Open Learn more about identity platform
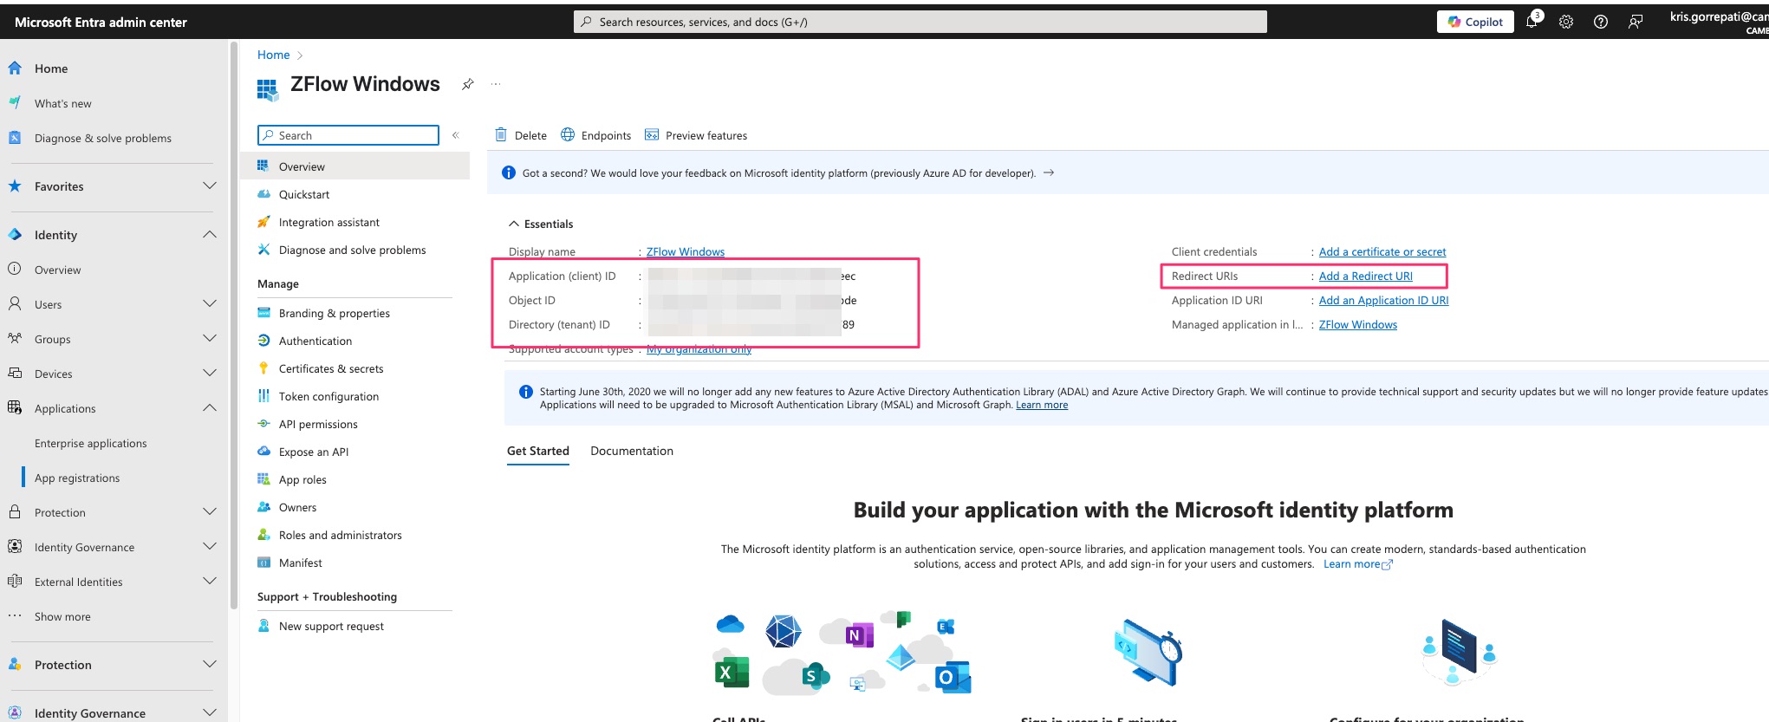The height and width of the screenshot is (722, 1769). [1357, 564]
